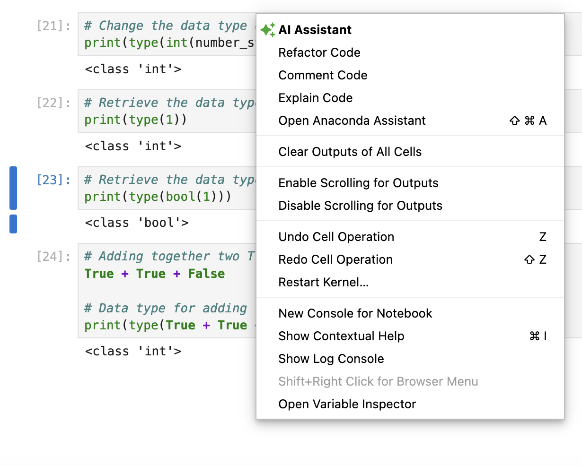Collapse cell 23 input via blue bar

pyautogui.click(x=13, y=188)
